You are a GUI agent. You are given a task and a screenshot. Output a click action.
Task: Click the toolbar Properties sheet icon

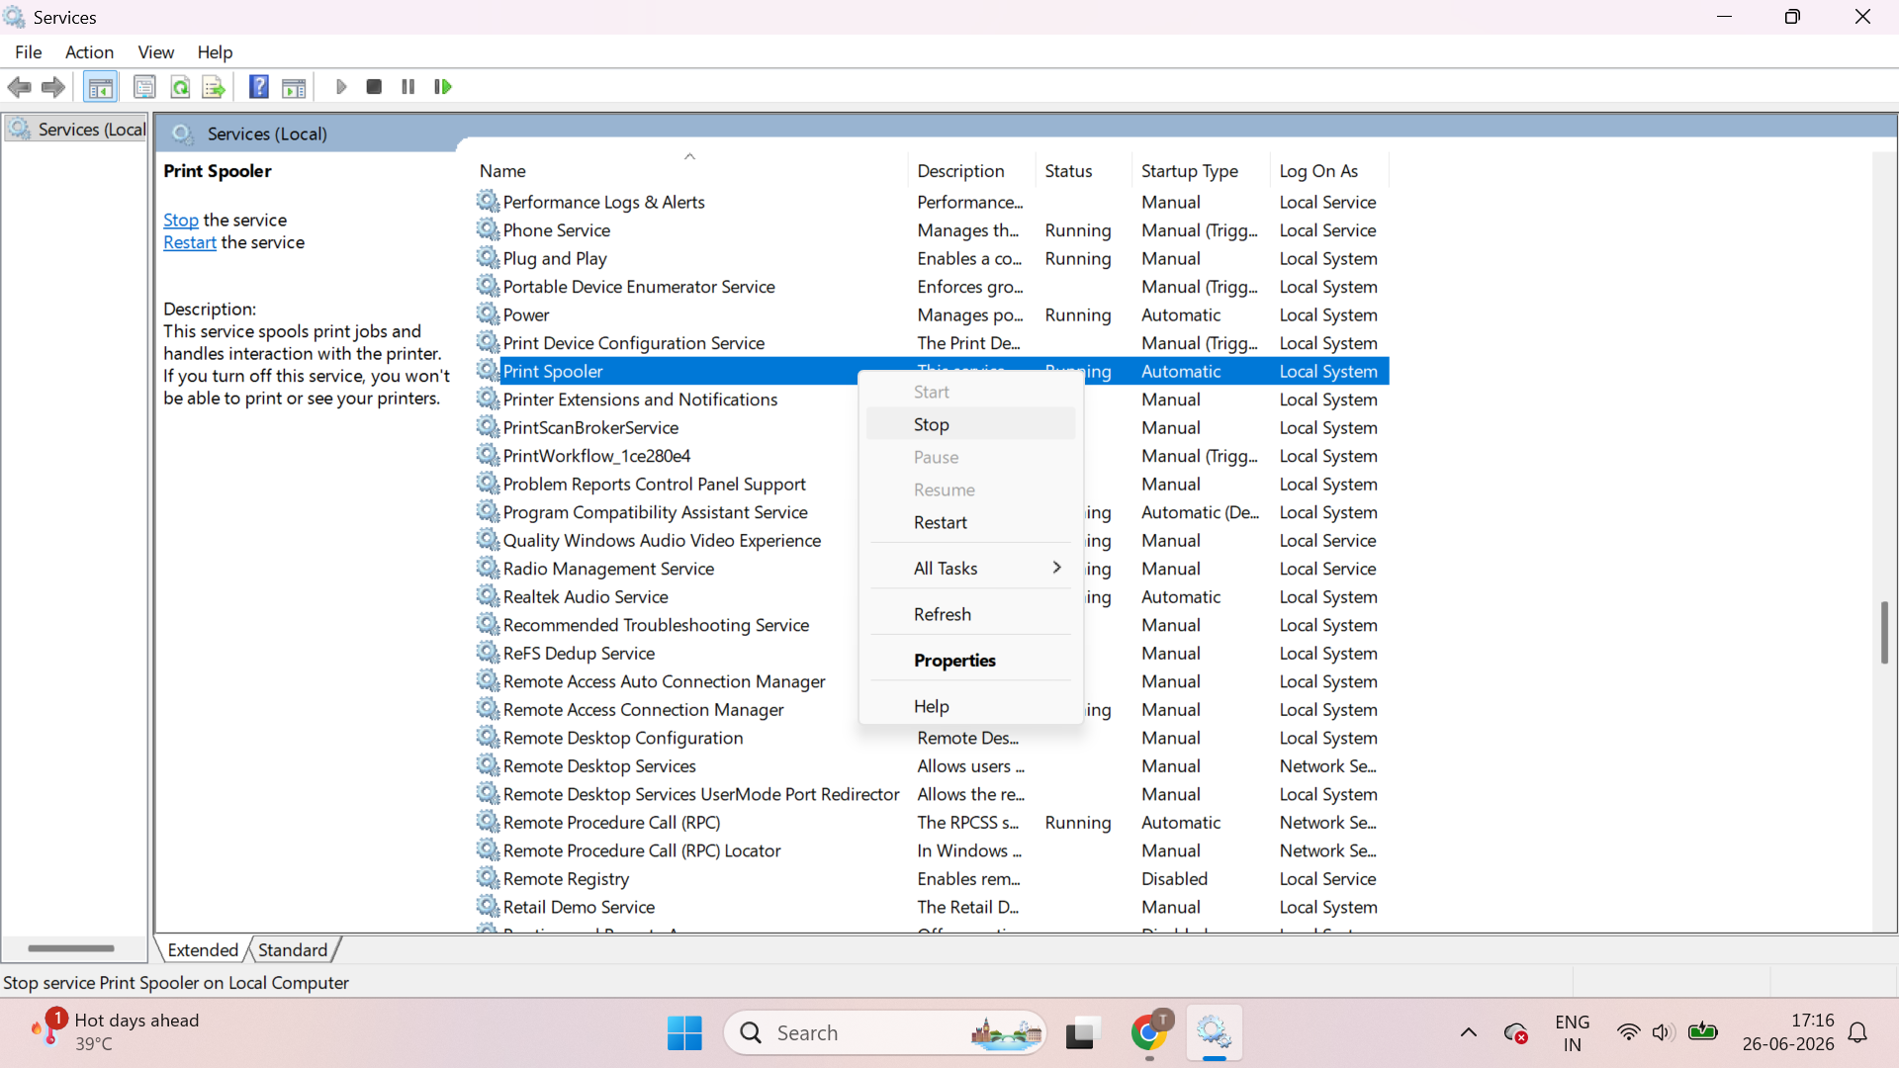coord(144,87)
